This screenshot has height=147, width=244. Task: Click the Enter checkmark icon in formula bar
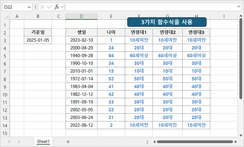[x=49, y=7]
